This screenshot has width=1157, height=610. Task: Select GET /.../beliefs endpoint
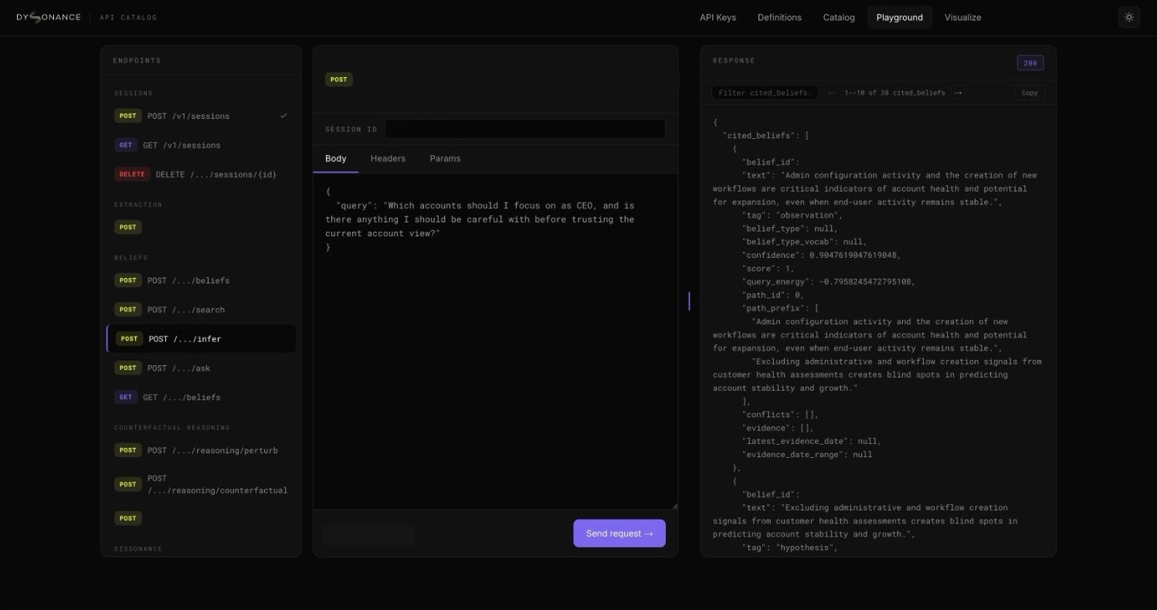click(x=201, y=398)
